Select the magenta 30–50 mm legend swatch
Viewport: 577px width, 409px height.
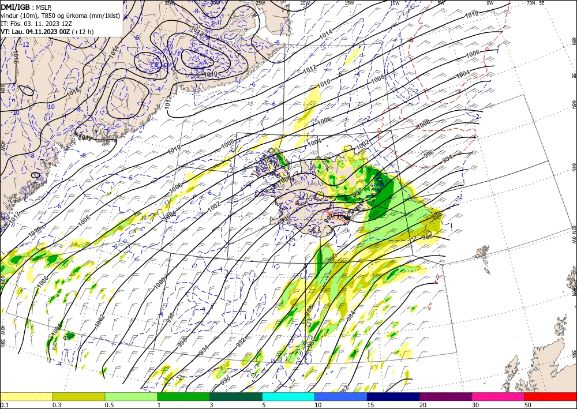click(x=499, y=396)
